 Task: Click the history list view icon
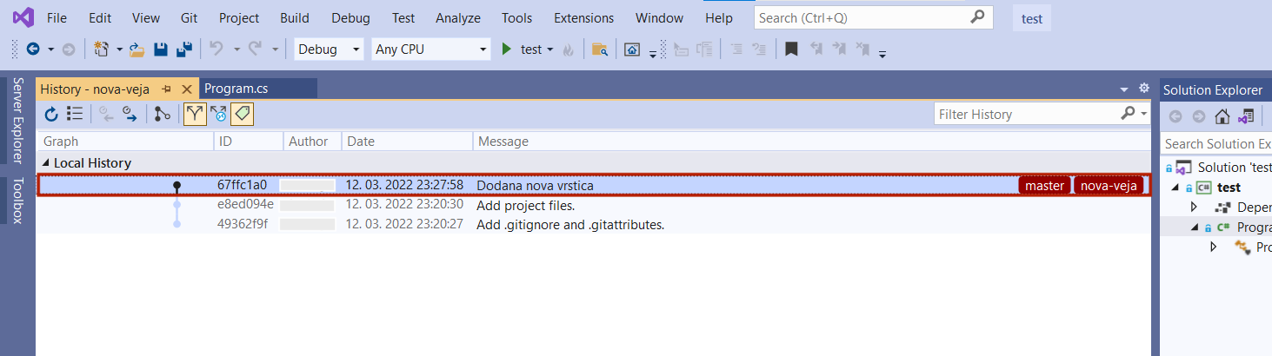click(75, 114)
